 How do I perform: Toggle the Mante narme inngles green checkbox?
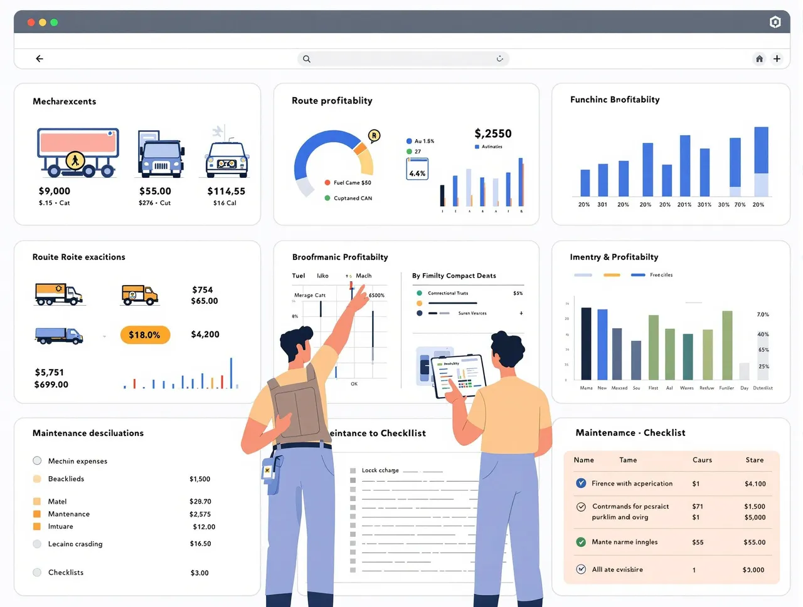(x=581, y=542)
